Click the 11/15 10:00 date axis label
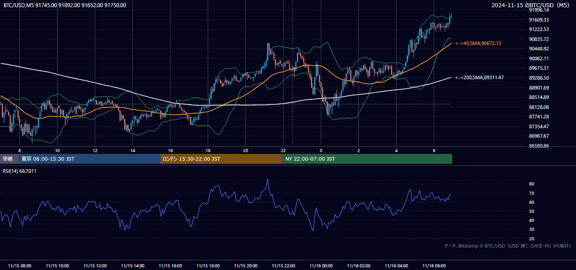The width and height of the screenshot is (576, 270). 57,265
